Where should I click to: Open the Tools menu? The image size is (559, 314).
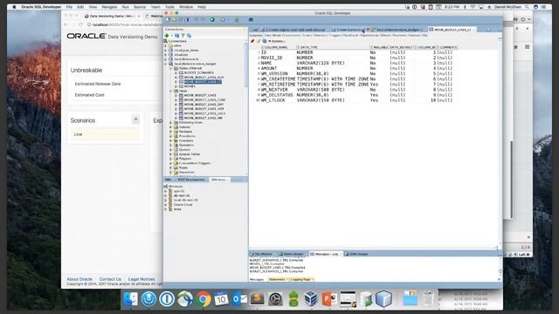[169, 7]
